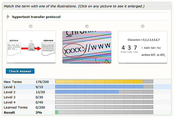Image resolution: width=174 pixels, height=118 pixels.
Task: Click the drag handle icon beside the term
Action: pyautogui.click(x=8, y=17)
